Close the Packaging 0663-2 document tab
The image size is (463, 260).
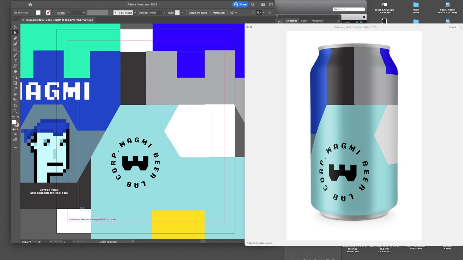click(23, 20)
